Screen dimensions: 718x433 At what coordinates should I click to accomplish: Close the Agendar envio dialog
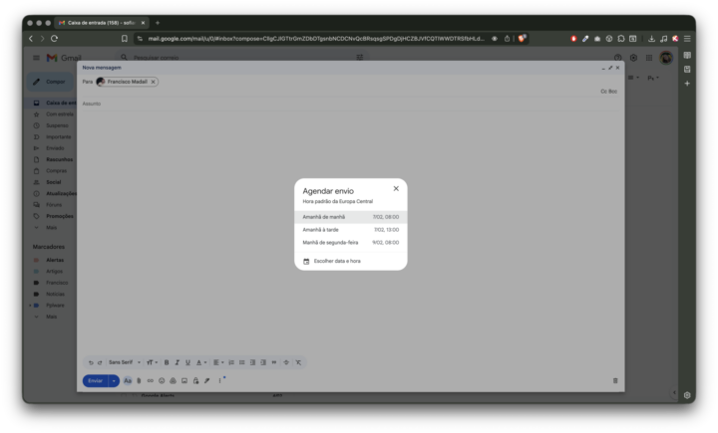(x=396, y=188)
